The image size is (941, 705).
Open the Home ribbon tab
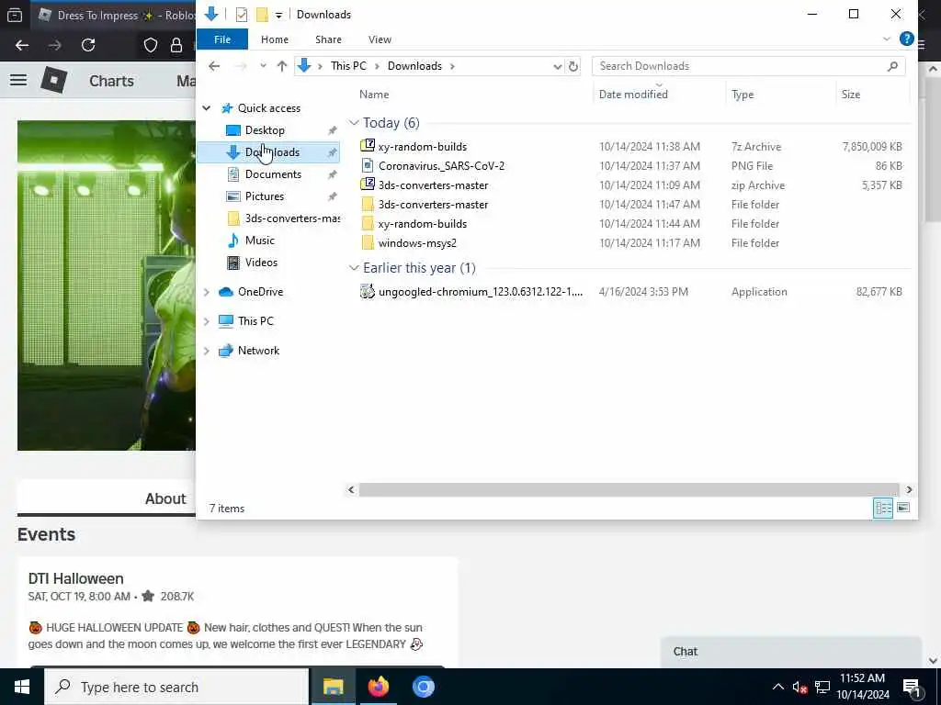pyautogui.click(x=275, y=39)
